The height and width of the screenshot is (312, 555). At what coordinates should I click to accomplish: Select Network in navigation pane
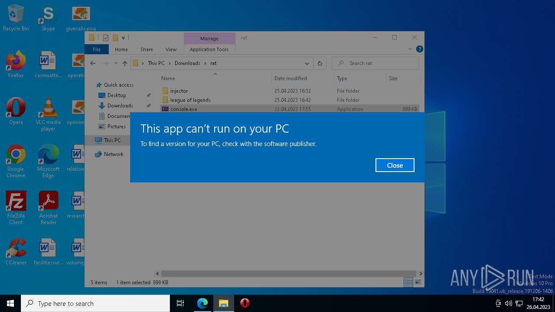(114, 154)
